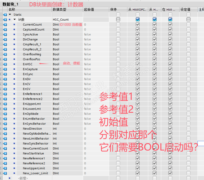The width and height of the screenshot is (204, 180).
Task: Click the <新增> row to add variable
Action: click(x=23, y=178)
